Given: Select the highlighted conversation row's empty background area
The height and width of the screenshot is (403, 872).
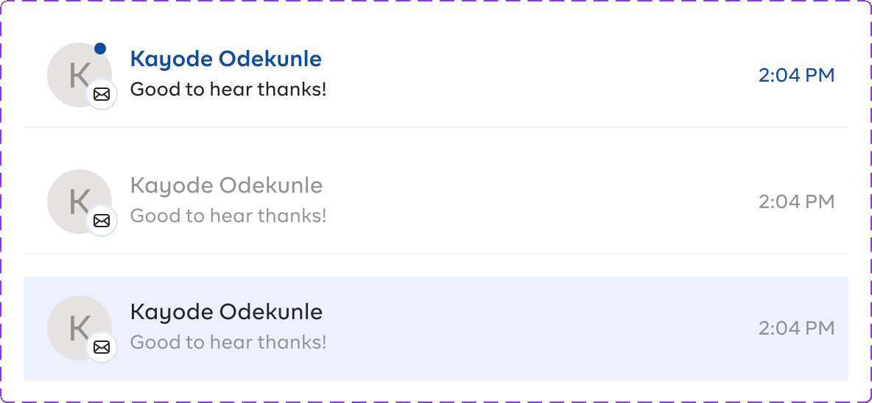Looking at the screenshot, I should [538, 329].
